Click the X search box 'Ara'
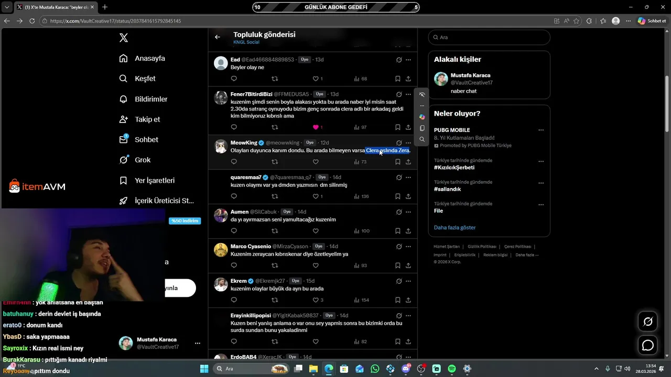The height and width of the screenshot is (377, 671). pos(489,37)
